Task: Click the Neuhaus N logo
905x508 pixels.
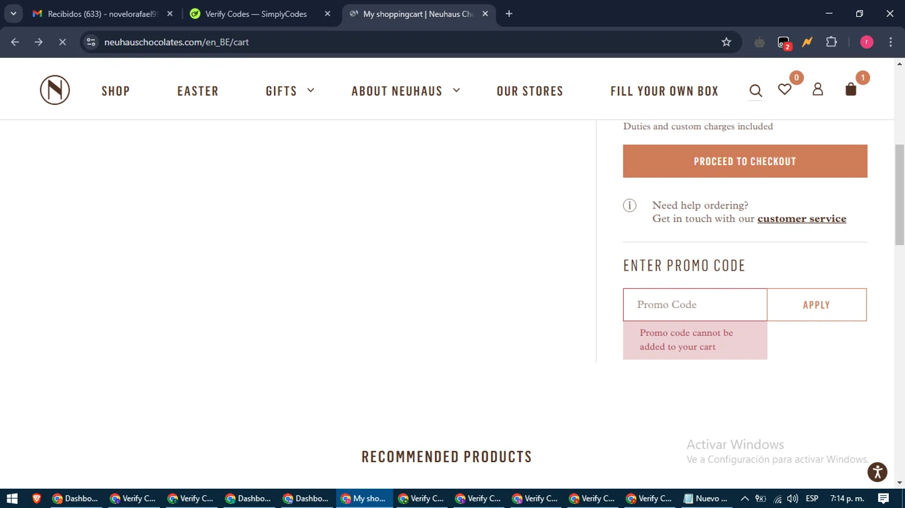Action: tap(55, 90)
